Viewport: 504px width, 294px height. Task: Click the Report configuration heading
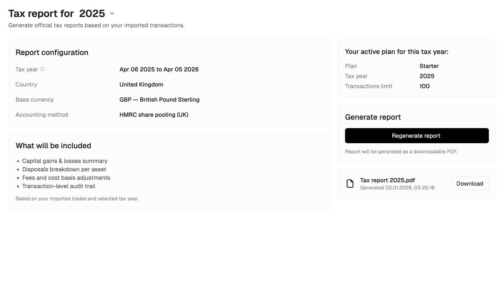(x=52, y=52)
